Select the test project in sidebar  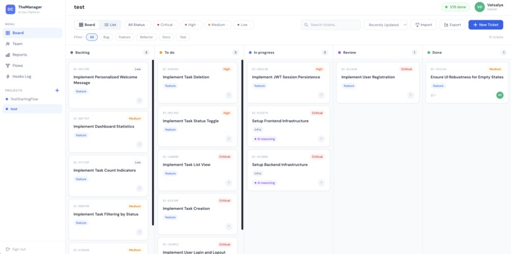[32, 109]
